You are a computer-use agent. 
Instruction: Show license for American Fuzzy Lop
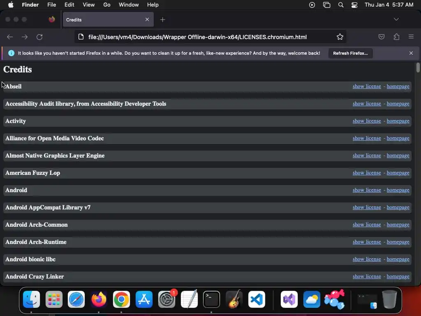point(367,173)
